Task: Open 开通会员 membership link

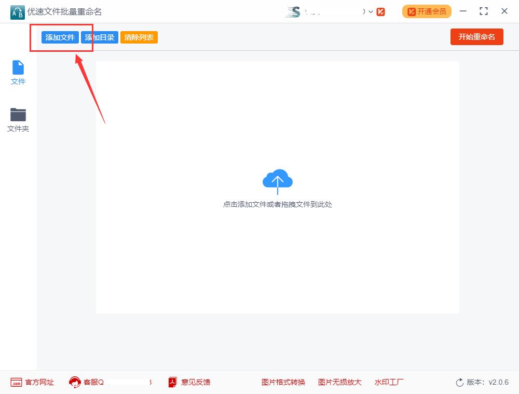Action: [427, 11]
